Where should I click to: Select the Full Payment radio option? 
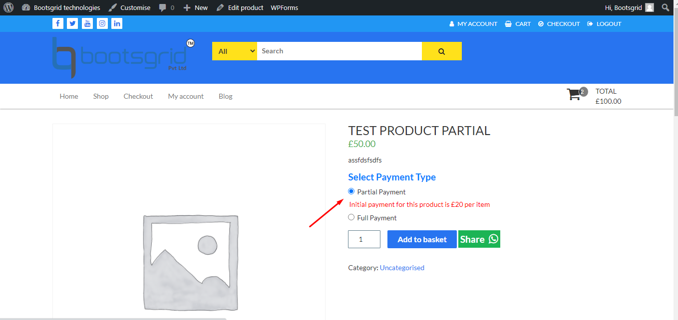(351, 217)
